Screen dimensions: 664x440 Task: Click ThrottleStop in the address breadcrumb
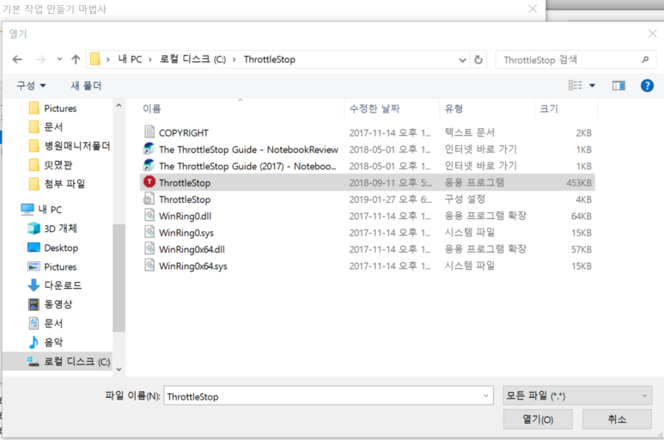point(270,59)
